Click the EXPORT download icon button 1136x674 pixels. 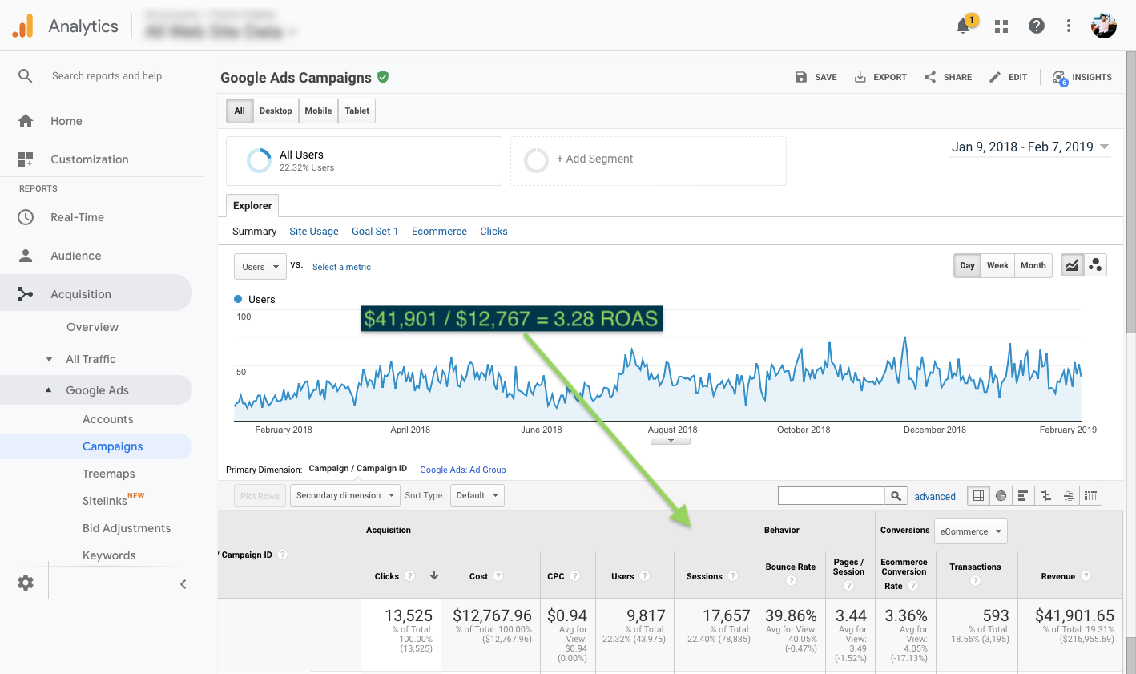880,77
